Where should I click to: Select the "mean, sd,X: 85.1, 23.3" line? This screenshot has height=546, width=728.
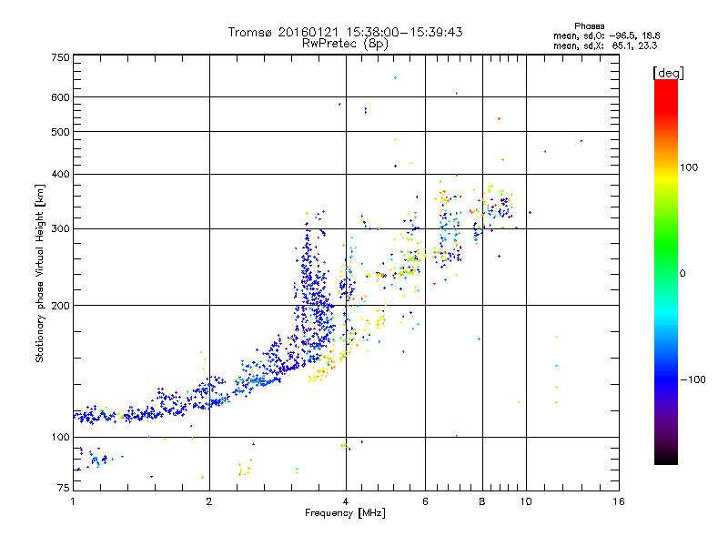point(605,45)
